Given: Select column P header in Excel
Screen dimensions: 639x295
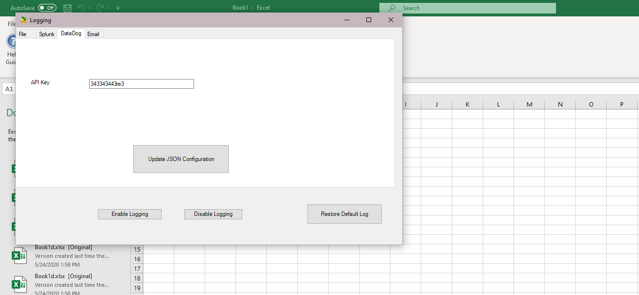Looking at the screenshot, I should (622, 104).
